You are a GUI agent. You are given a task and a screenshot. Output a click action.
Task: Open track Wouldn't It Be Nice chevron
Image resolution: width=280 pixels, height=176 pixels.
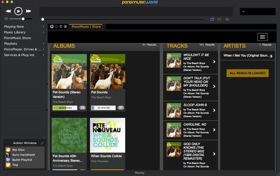point(214,62)
